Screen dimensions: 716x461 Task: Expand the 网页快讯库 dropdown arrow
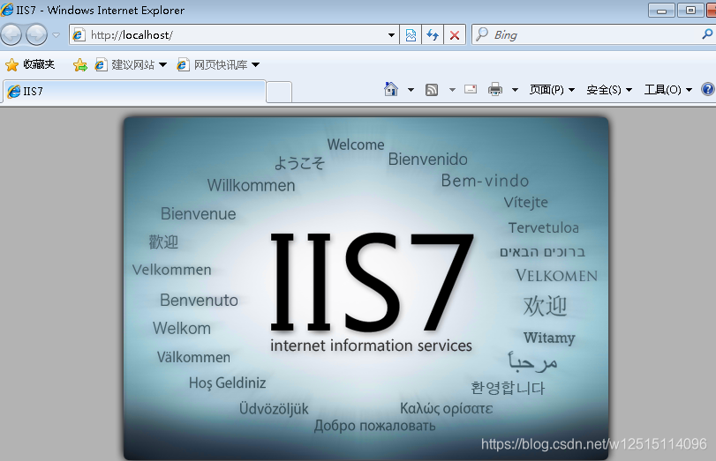pyautogui.click(x=256, y=64)
